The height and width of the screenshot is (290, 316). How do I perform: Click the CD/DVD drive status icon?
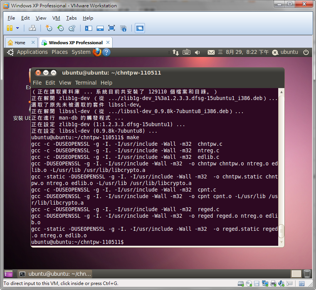(249, 283)
